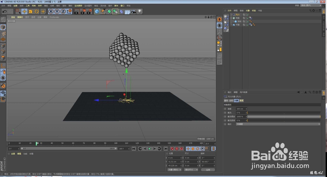
Task: Click stepper arrows of 速度 100 cm field
Action: tap(246, 109)
